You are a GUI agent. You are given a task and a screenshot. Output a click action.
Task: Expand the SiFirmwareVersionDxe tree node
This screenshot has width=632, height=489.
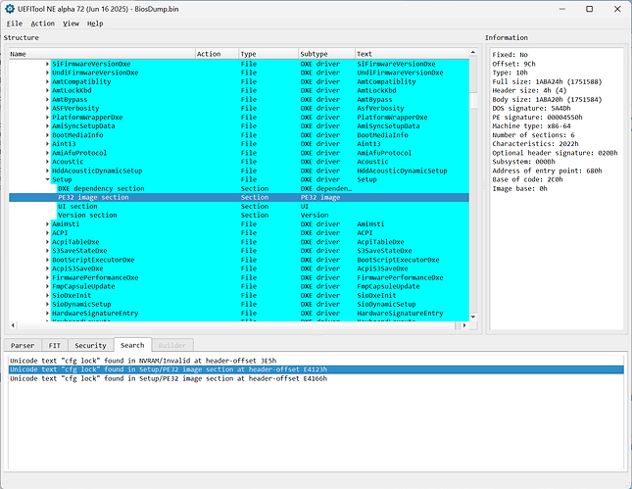48,64
